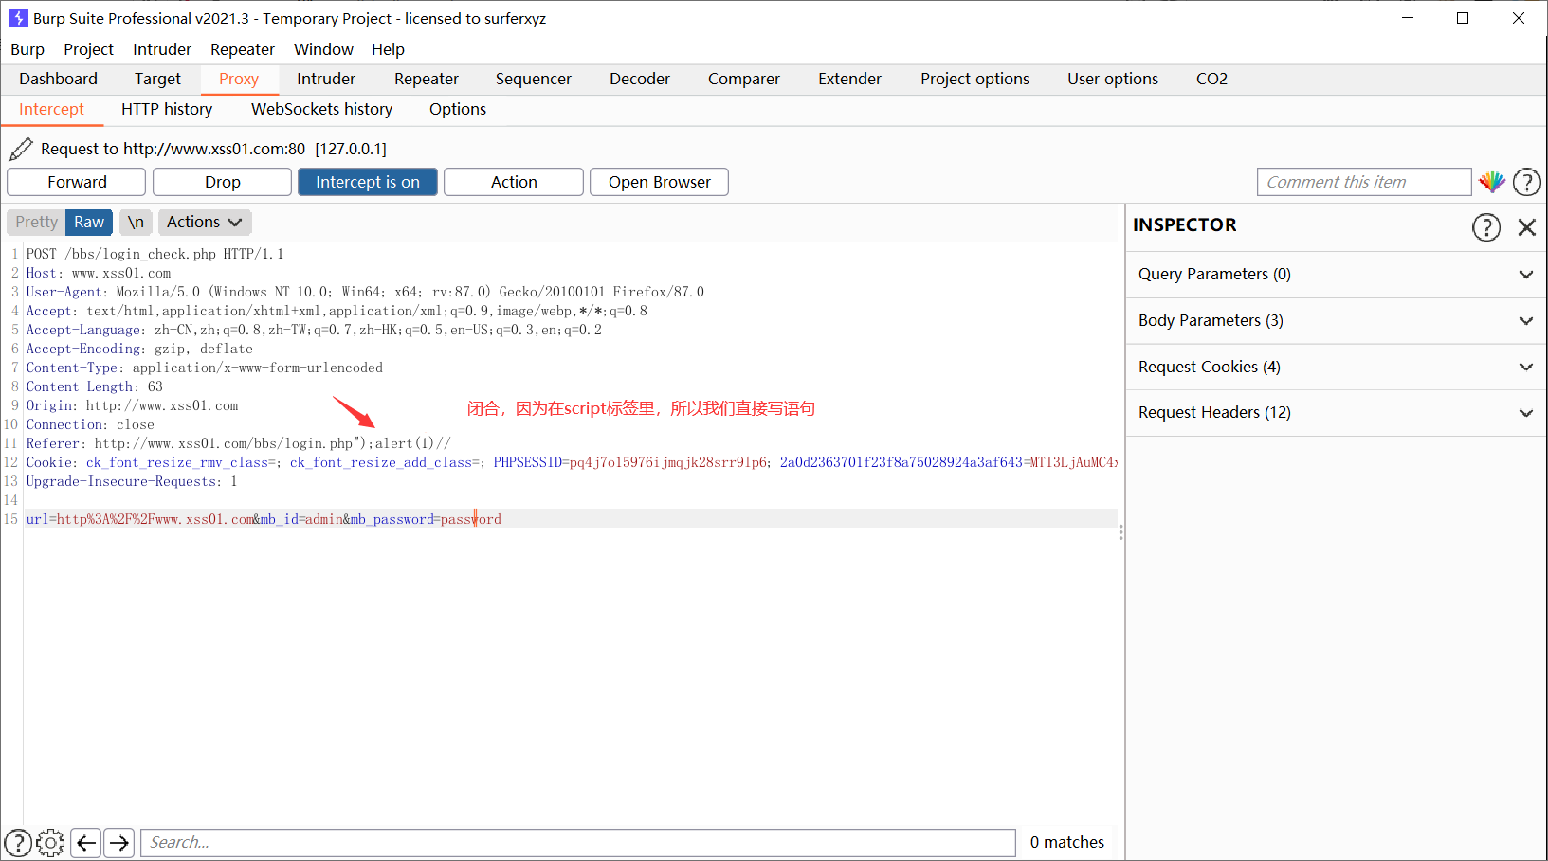Open the Project menu
Viewport: 1548px width, 861px height.
88,49
